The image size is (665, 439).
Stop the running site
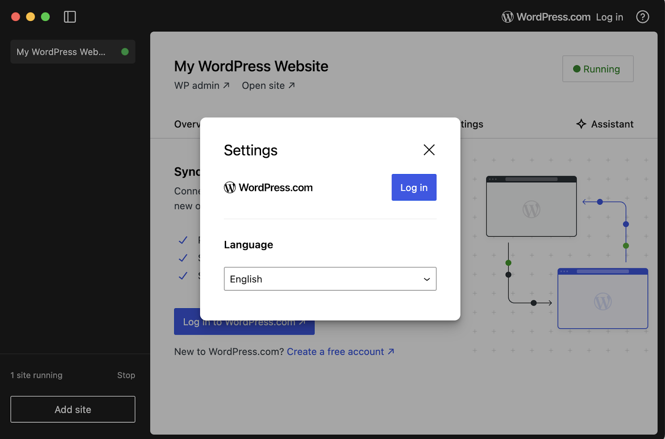coord(126,375)
